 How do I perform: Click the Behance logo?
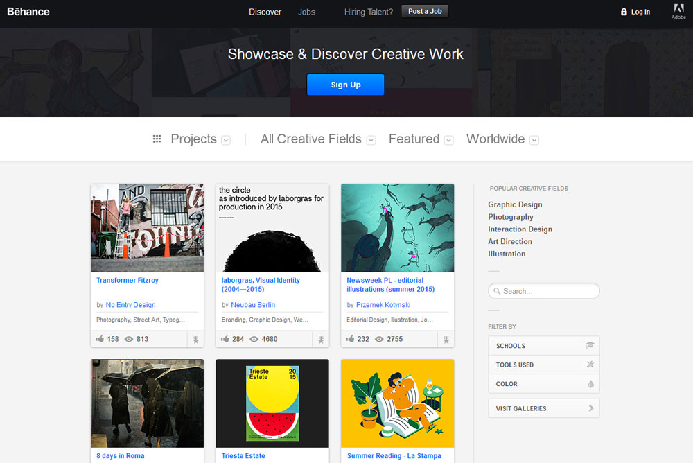28,12
